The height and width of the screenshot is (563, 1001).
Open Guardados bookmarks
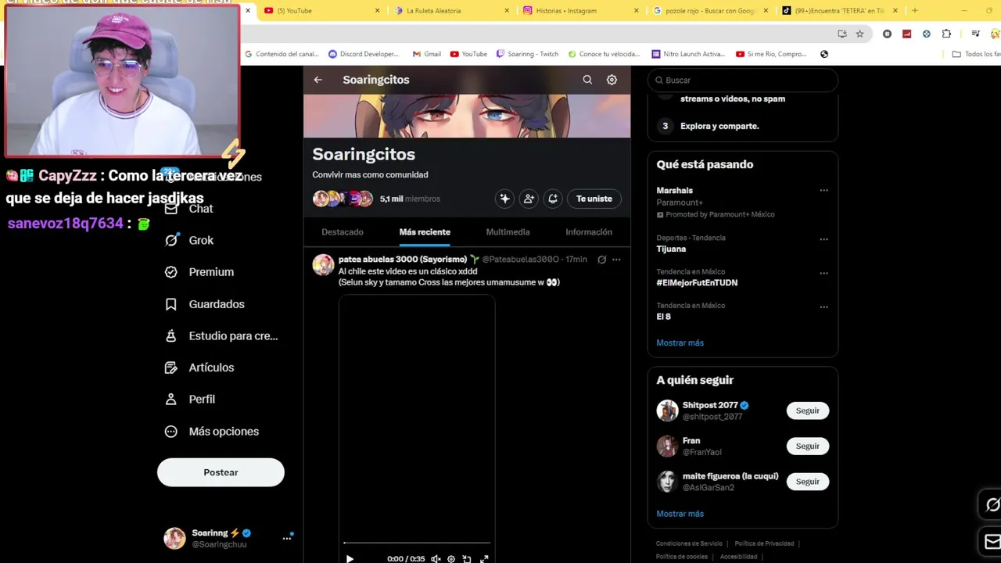click(x=205, y=304)
